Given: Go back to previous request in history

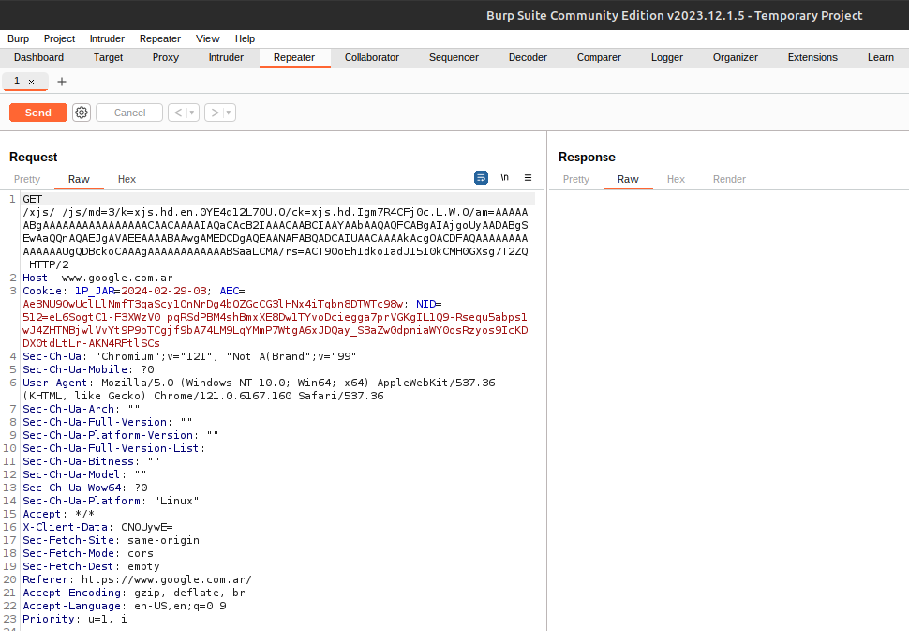Looking at the screenshot, I should click(177, 113).
